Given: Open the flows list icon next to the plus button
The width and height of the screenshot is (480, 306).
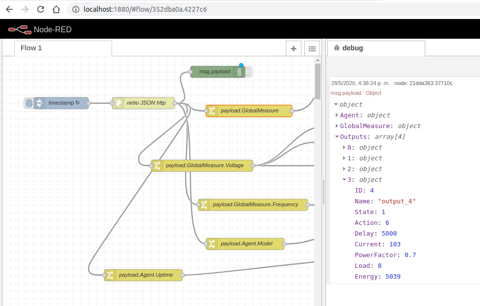Looking at the screenshot, I should pyautogui.click(x=312, y=48).
